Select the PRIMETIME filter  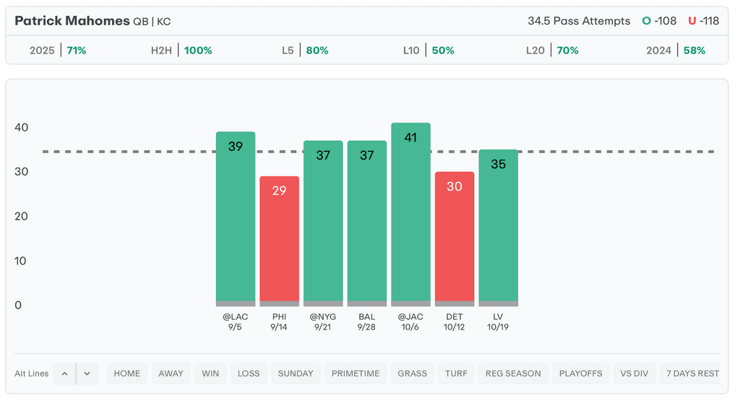click(356, 374)
